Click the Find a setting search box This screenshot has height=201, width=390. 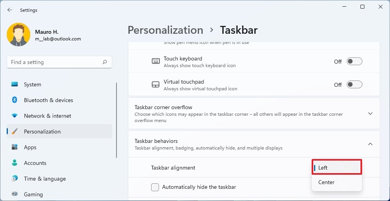pyautogui.click(x=59, y=62)
